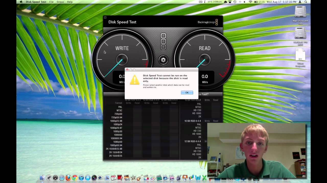The height and width of the screenshot is (183, 327).
Task: Launch Firefox from the Dock
Action: 68,178
